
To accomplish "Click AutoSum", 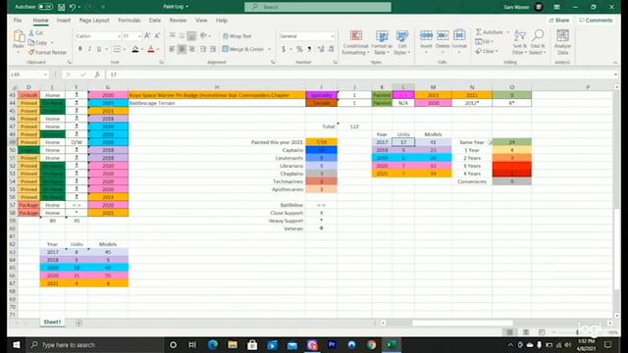I will 490,32.
